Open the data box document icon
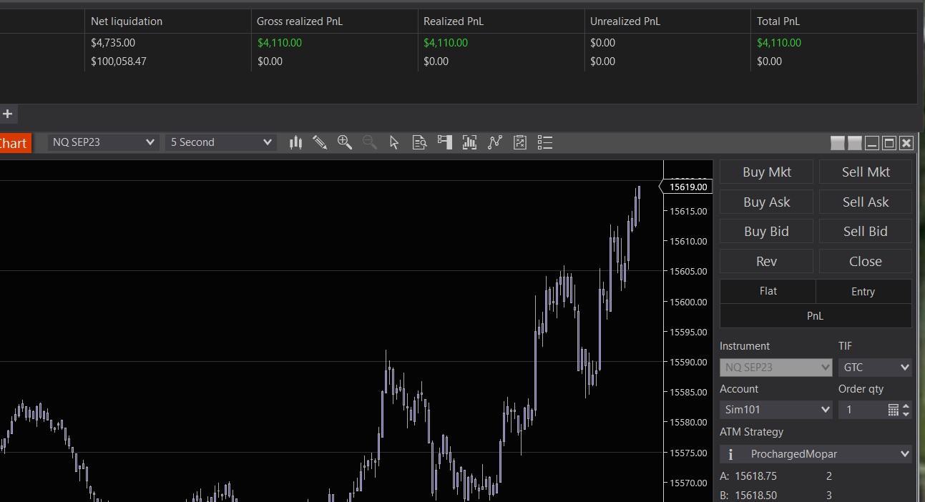Viewport: 925px width, 502px height. 420,142
